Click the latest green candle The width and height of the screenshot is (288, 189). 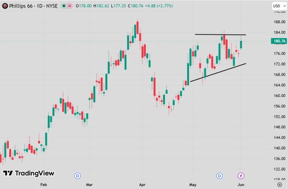[241, 45]
